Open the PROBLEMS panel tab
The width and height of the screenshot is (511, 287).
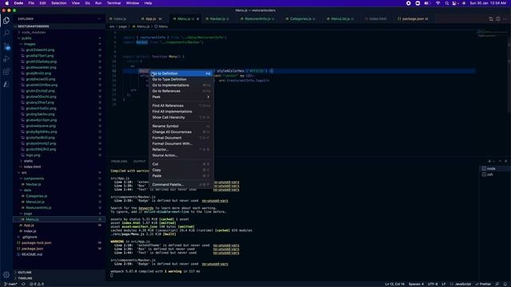(119, 161)
